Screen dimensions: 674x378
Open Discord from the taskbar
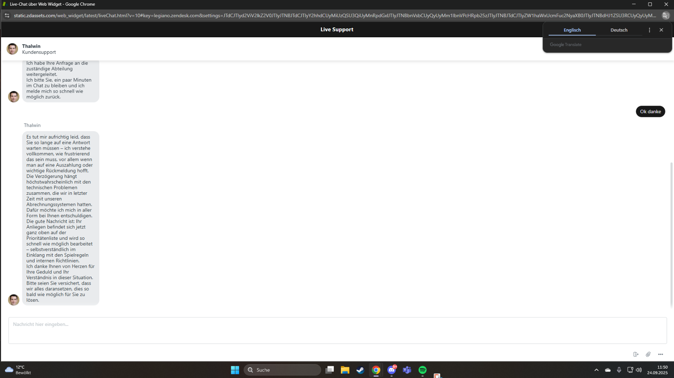coord(391,370)
